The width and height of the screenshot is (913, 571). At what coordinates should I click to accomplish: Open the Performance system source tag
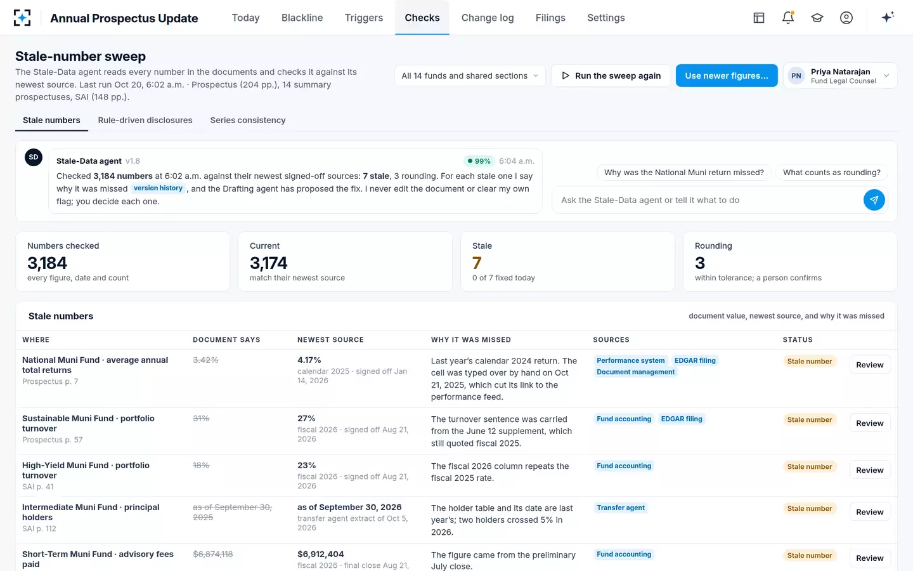point(631,361)
